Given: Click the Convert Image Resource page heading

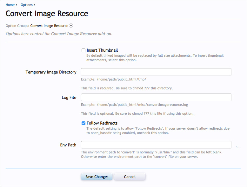Looking at the screenshot, I should (47, 14).
